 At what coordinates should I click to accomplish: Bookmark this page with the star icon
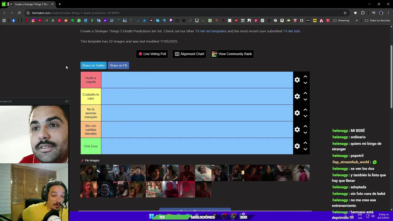pyautogui.click(x=345, y=13)
